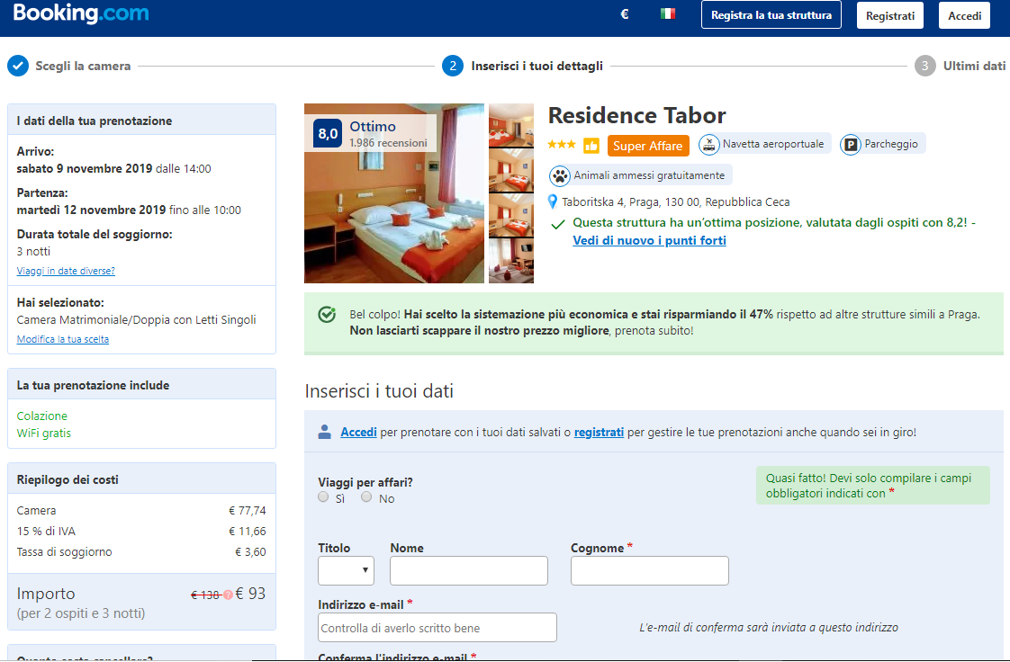The height and width of the screenshot is (662, 1010).
Task: Click the registrati link in form banner
Action: 599,433
